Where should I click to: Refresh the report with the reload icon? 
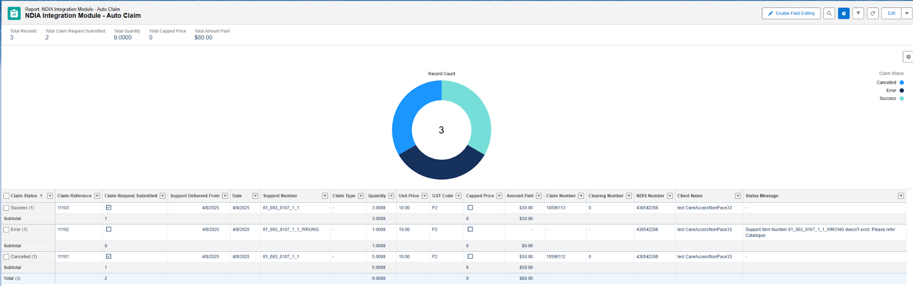pos(872,13)
